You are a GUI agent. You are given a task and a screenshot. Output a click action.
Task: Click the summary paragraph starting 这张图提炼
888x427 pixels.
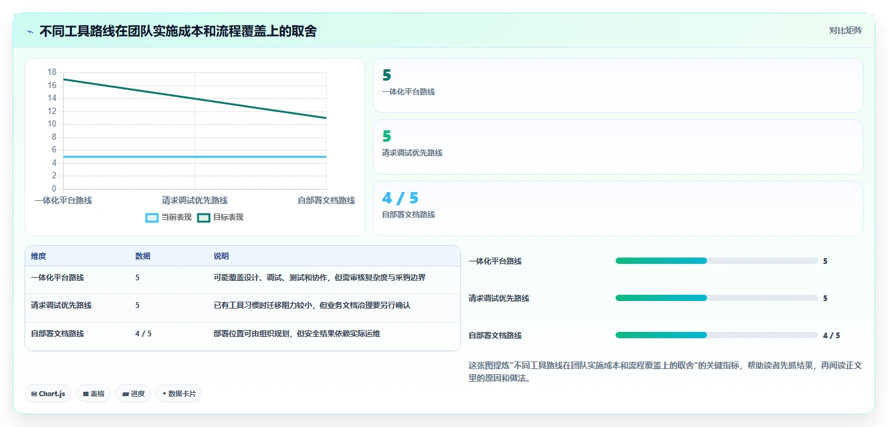[665, 372]
